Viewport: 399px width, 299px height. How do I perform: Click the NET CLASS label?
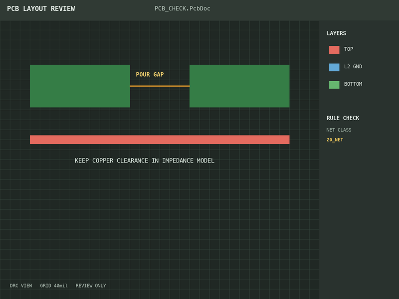[339, 130]
